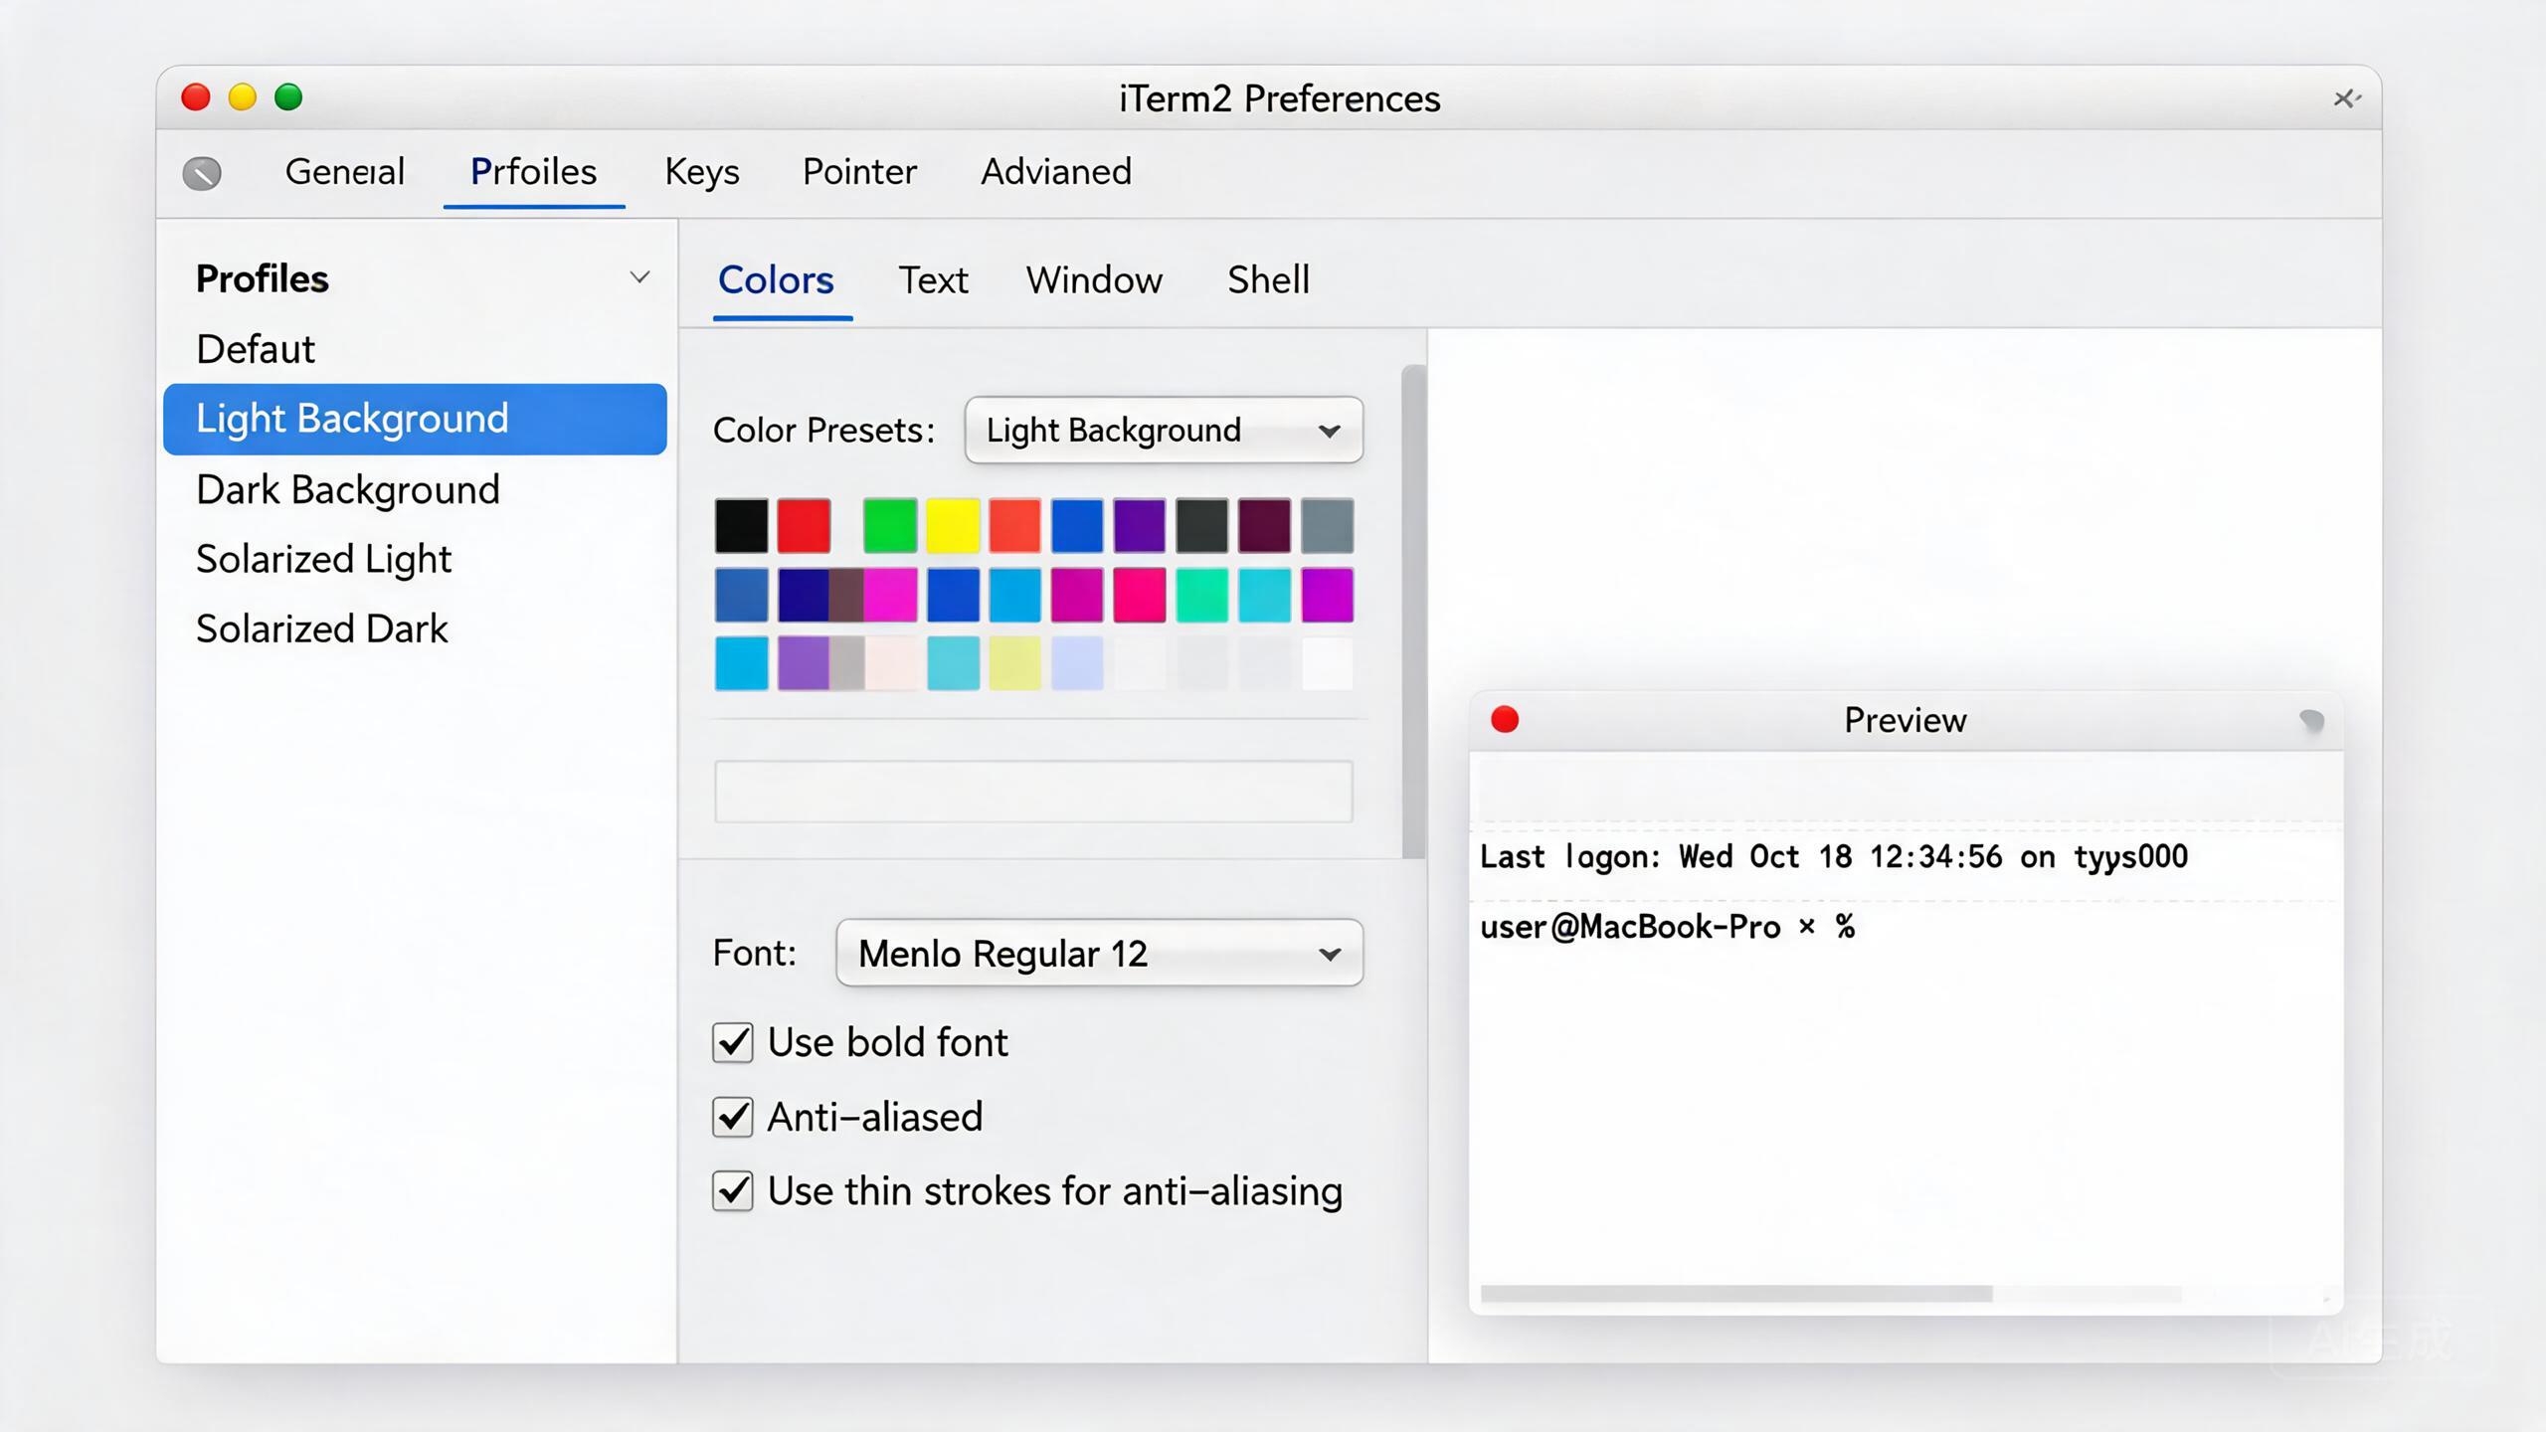Open the Color Presets dropdown
Screen dimensions: 2546x1432
[x=1164, y=430]
